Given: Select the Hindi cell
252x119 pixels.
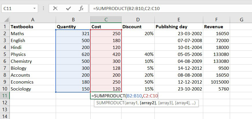Looking at the screenshot, I should 33,47.
